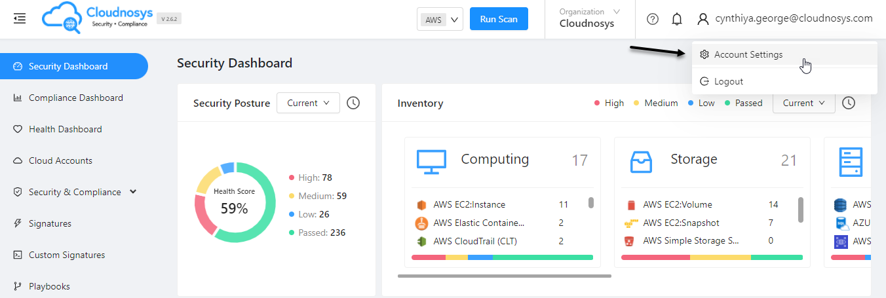886x298 pixels.
Task: Go to Health Dashboard
Action: 74,129
